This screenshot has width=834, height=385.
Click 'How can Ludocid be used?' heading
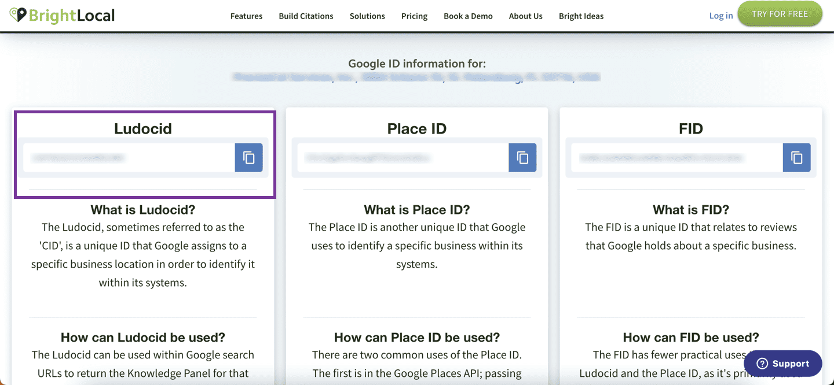143,337
